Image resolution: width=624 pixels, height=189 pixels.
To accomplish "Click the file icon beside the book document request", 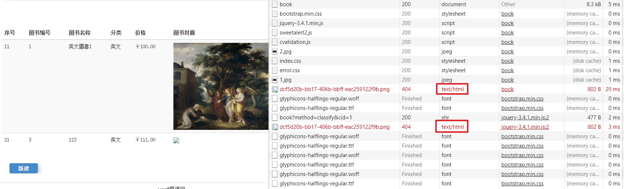I will pyautogui.click(x=275, y=4).
